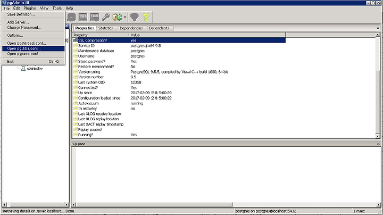Screen dimensions: 383x215
Task: Choose Exit from the File menu
Action: [33, 62]
